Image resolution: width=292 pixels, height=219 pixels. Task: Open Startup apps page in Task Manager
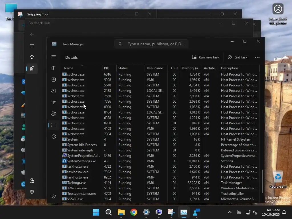point(54,102)
